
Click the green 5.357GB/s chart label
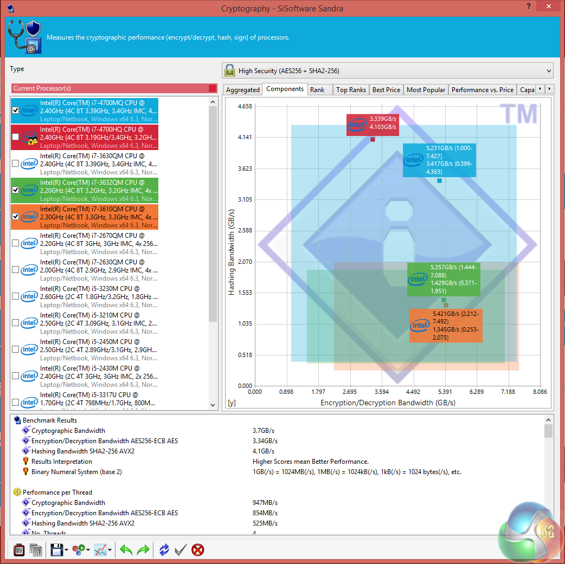click(x=444, y=279)
